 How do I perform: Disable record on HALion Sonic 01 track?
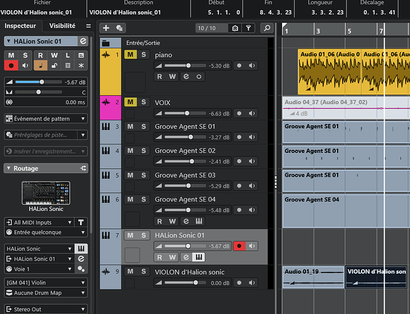[239, 245]
